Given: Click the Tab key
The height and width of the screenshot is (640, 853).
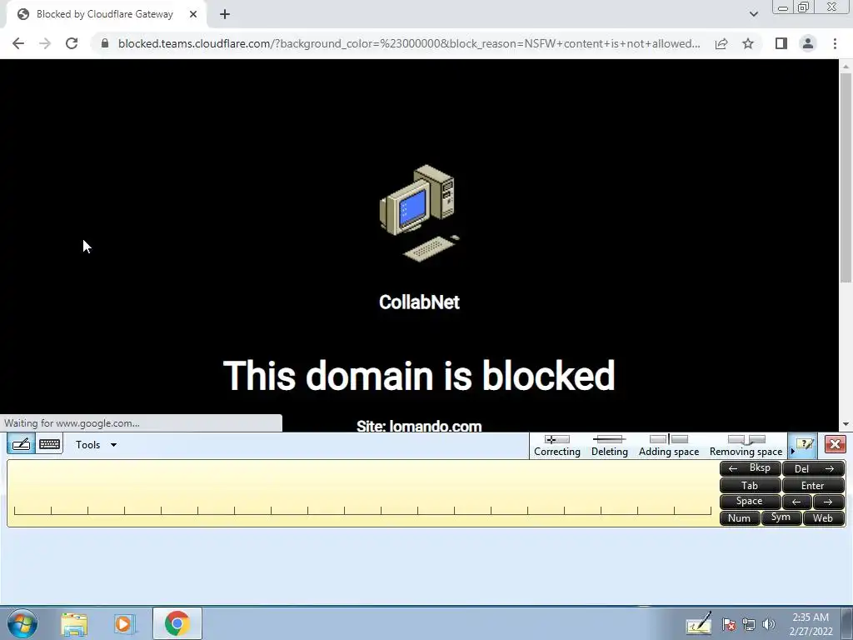Looking at the screenshot, I should tap(751, 486).
